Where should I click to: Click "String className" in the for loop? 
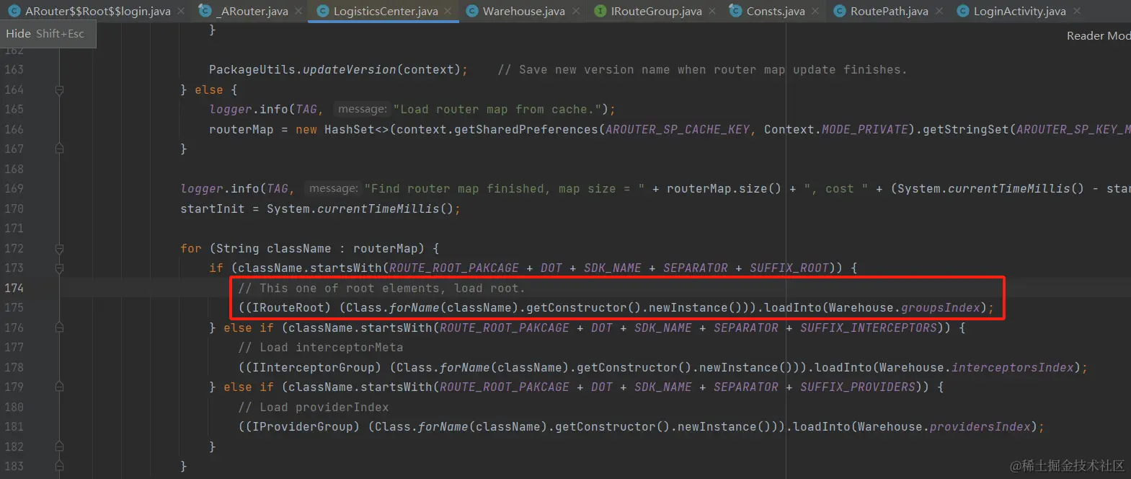274,249
